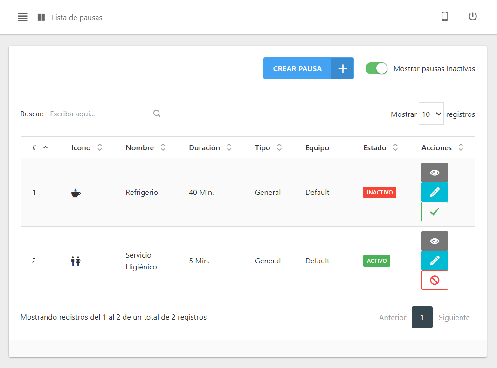Edit the Servicio Higiénico pause
This screenshot has height=368, width=497.
[x=435, y=261]
